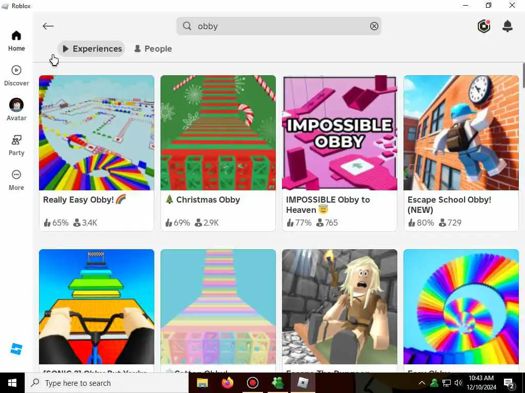Click the red record app in taskbar
The image size is (525, 393).
pos(252,383)
